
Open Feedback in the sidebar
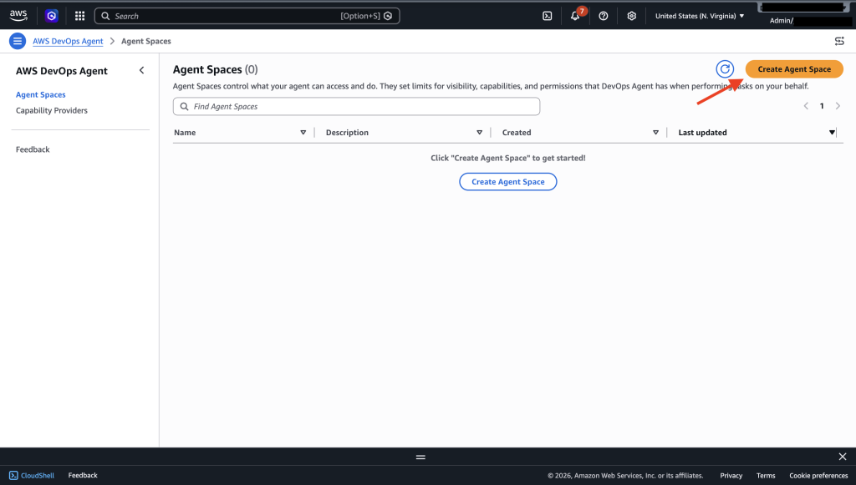point(33,149)
